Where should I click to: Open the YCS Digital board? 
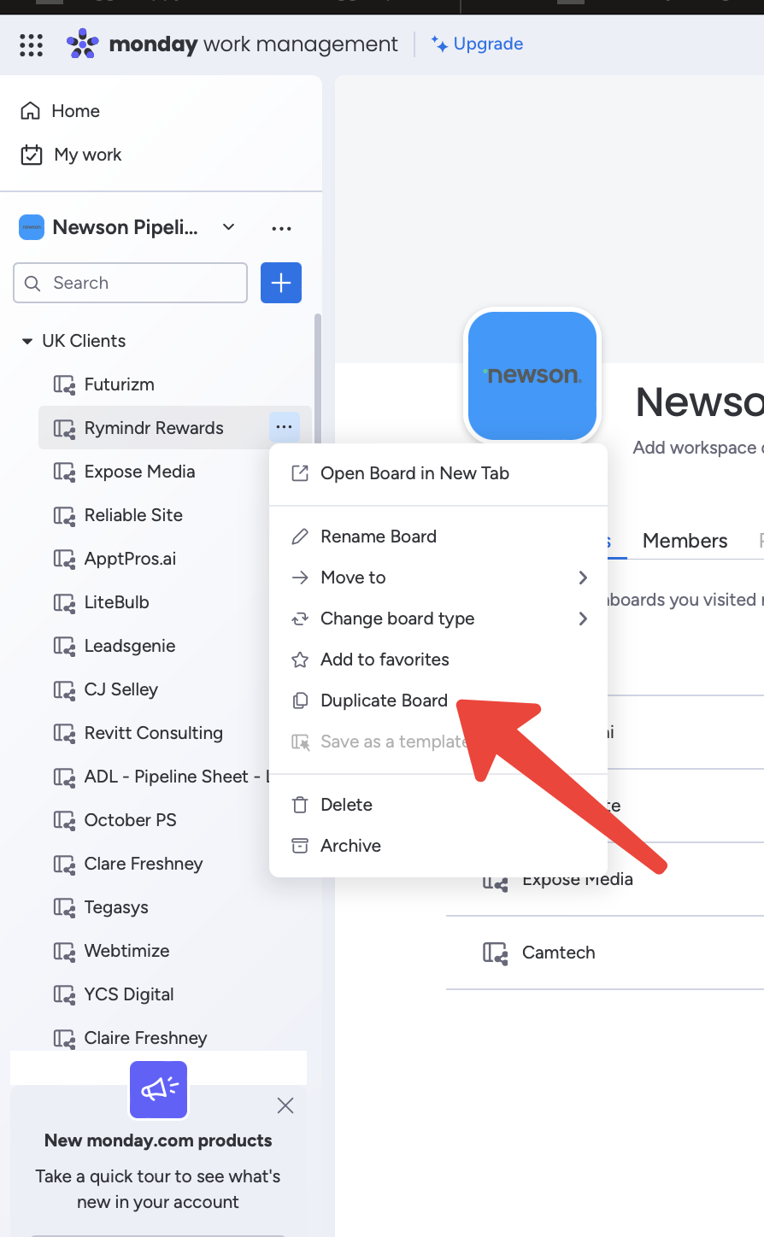(129, 994)
